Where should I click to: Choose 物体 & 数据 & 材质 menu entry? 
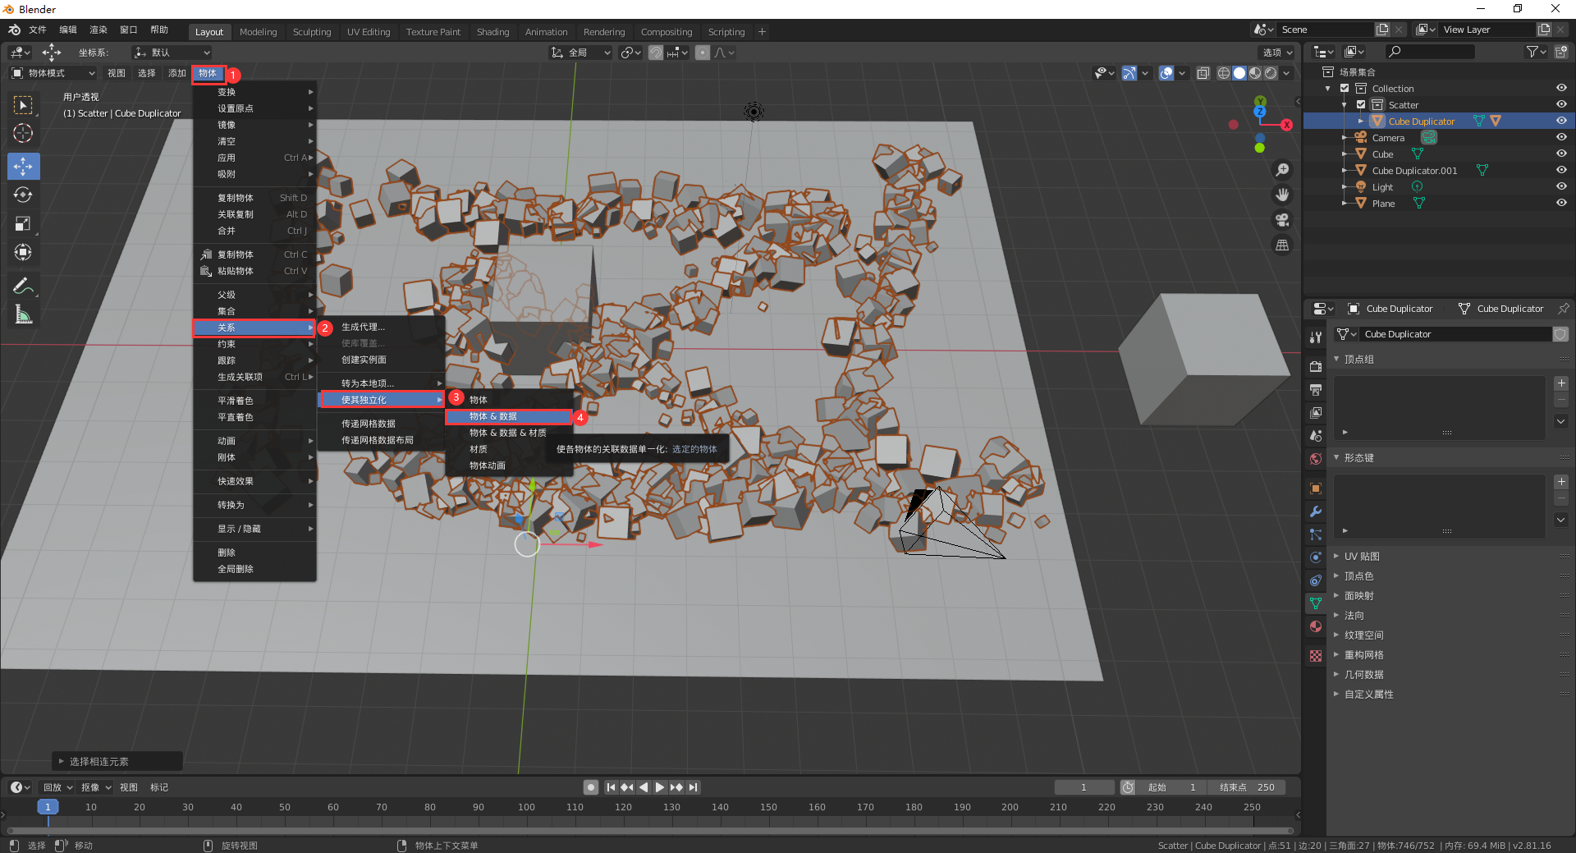[x=507, y=433]
